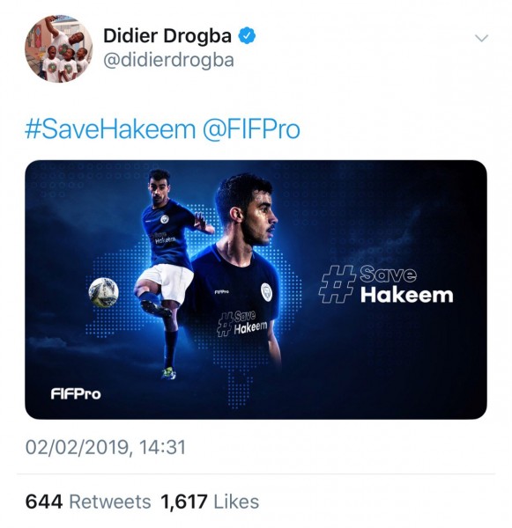Open the @FIFPro mention link
This screenshot has width=512, height=528.
point(251,129)
